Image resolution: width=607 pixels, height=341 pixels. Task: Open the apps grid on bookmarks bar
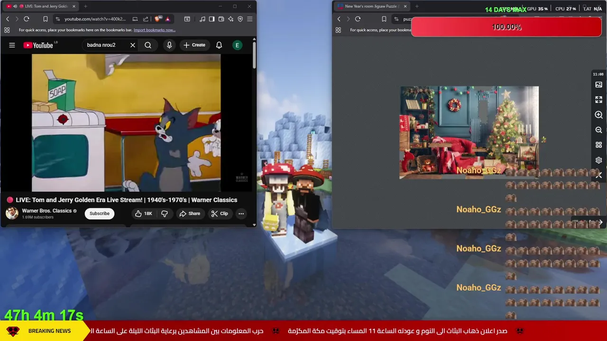point(7,30)
